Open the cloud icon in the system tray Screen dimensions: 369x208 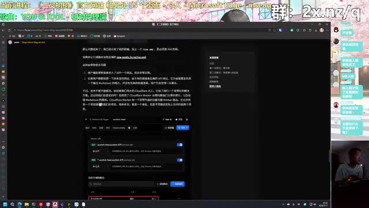pos(288,204)
